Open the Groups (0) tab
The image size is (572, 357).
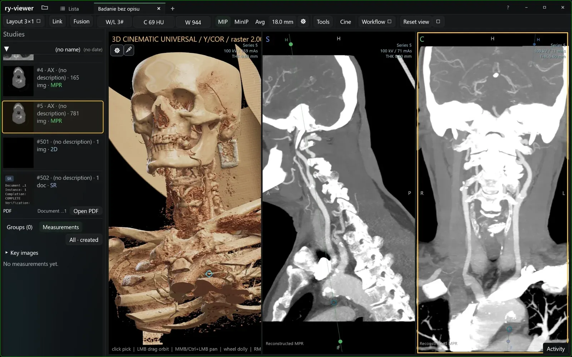pos(20,227)
